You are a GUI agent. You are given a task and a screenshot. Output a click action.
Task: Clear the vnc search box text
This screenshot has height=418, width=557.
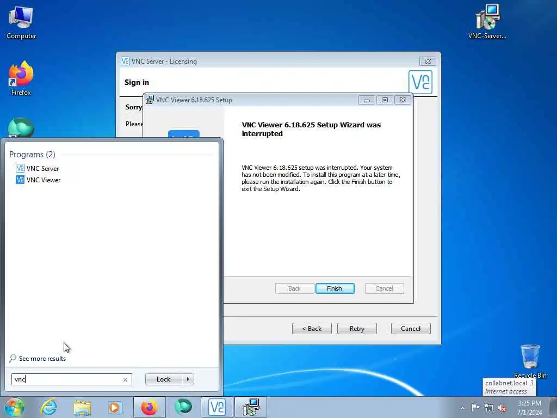[x=125, y=379]
